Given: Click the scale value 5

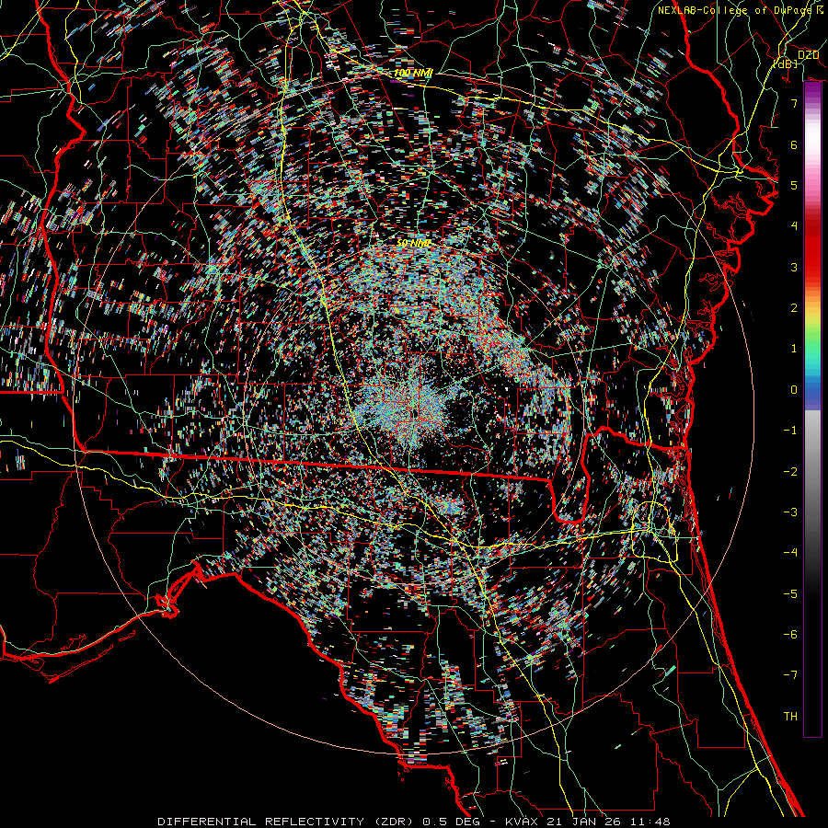Looking at the screenshot, I should [x=794, y=185].
